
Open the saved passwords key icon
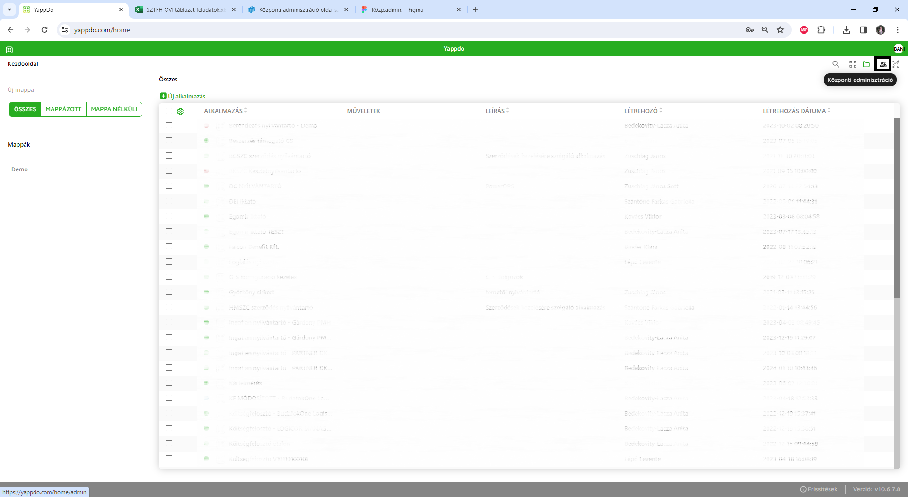tap(750, 30)
